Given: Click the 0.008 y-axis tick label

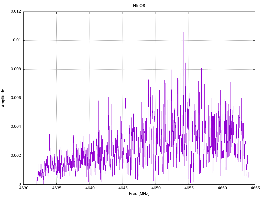Looking at the screenshot, I should tap(16, 69).
